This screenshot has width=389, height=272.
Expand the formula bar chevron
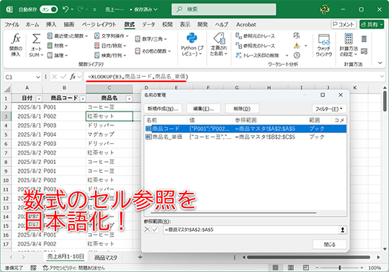(382, 76)
